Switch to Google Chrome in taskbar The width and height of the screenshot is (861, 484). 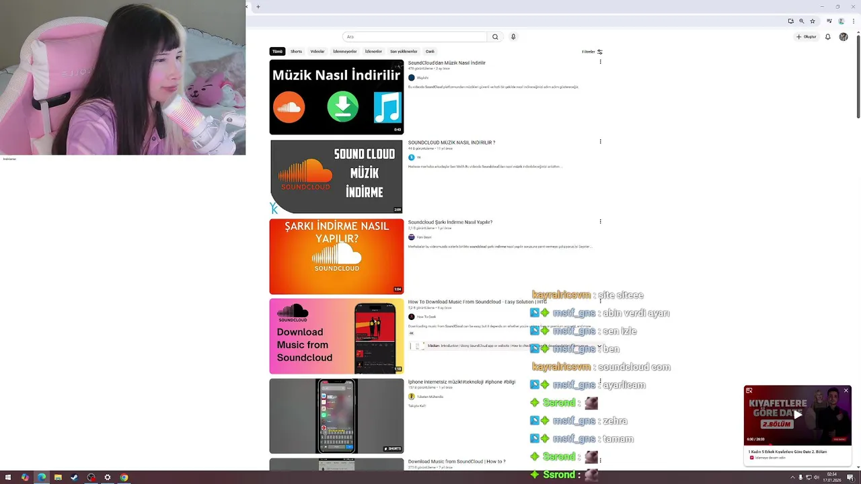pos(124,477)
